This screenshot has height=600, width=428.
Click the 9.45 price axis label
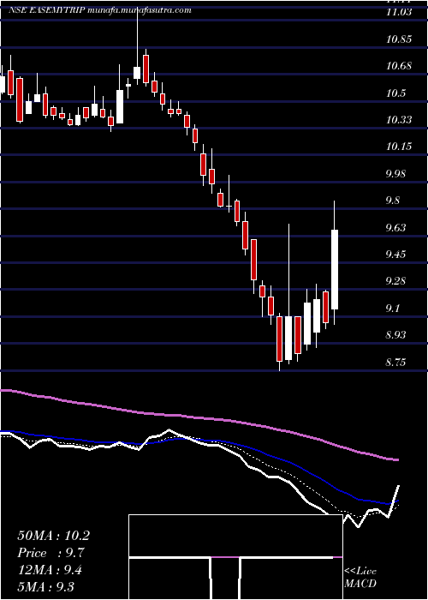(396, 255)
